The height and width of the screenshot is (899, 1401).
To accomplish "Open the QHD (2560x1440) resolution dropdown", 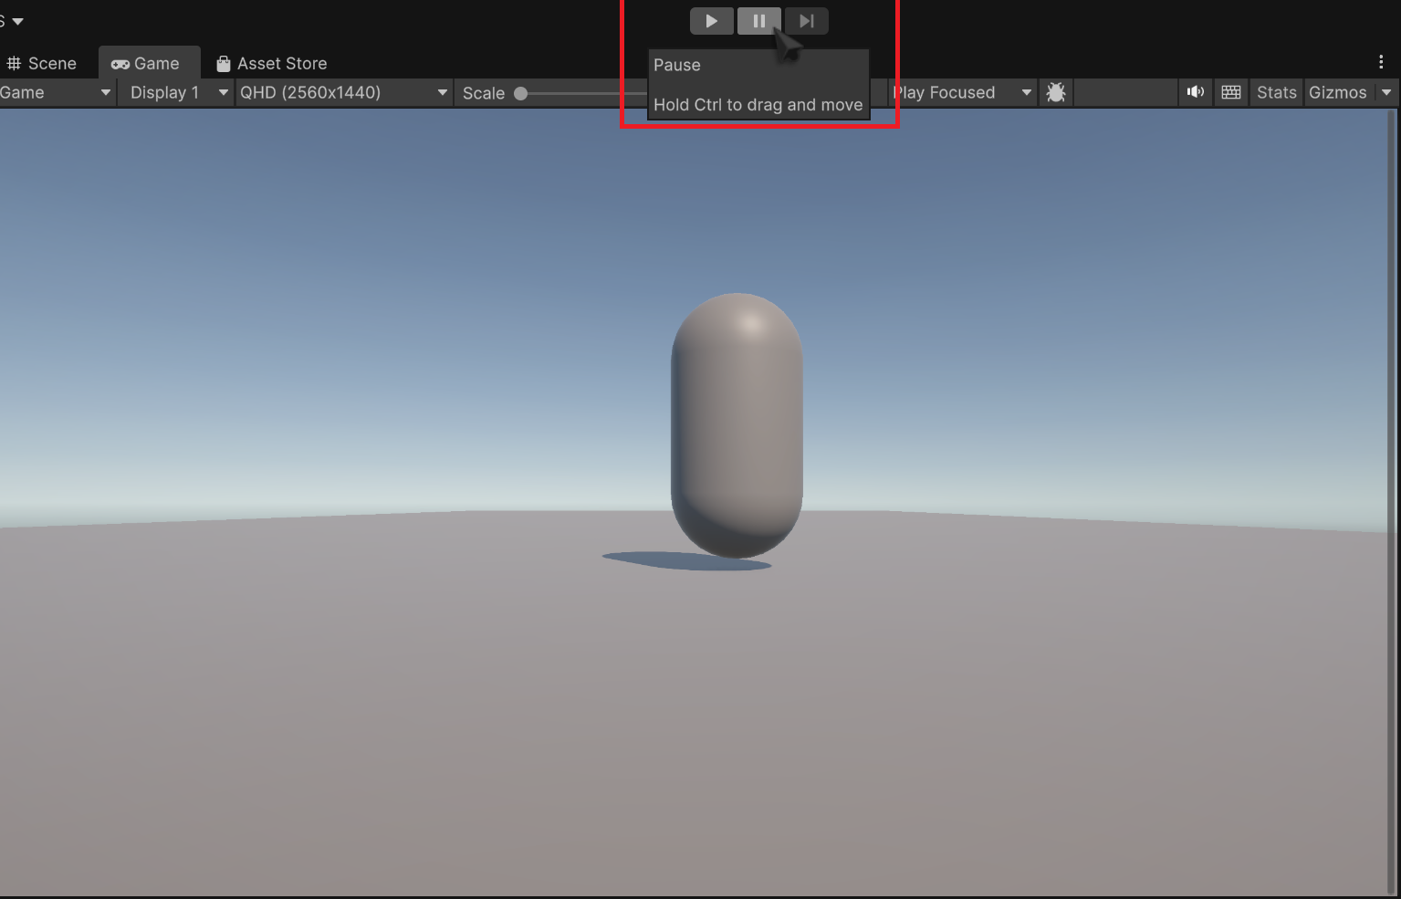I will pyautogui.click(x=342, y=91).
